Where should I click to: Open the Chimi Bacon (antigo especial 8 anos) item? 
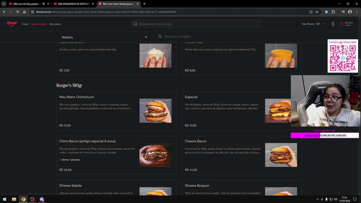(x=116, y=155)
